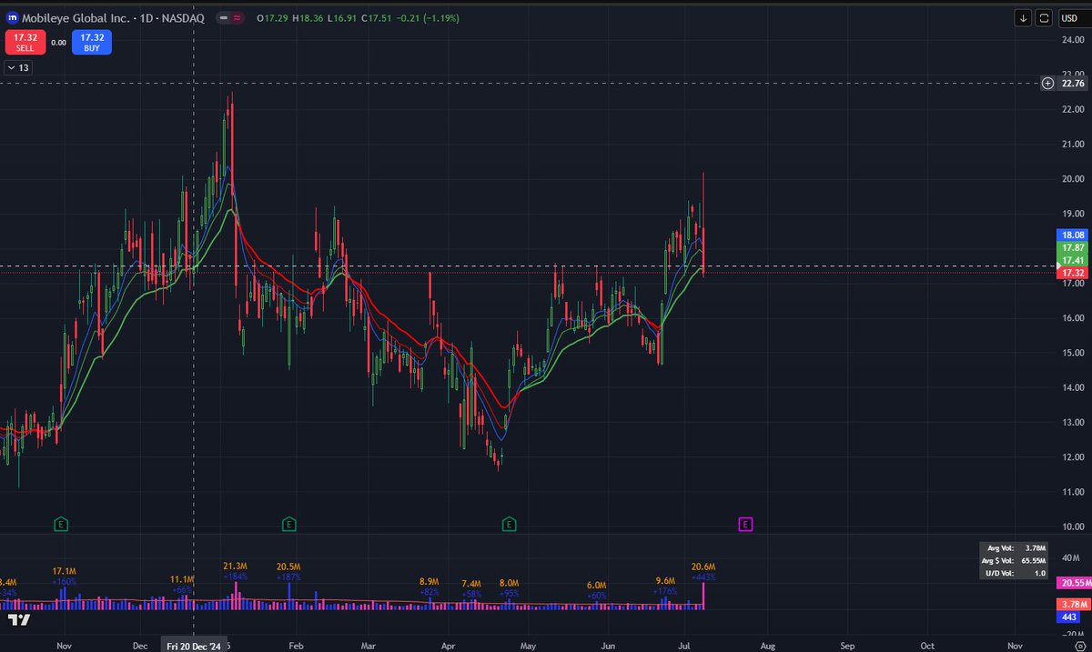Click the blue 17.32 BUY button
Viewport: 1092px width, 652px height.
(x=92, y=42)
